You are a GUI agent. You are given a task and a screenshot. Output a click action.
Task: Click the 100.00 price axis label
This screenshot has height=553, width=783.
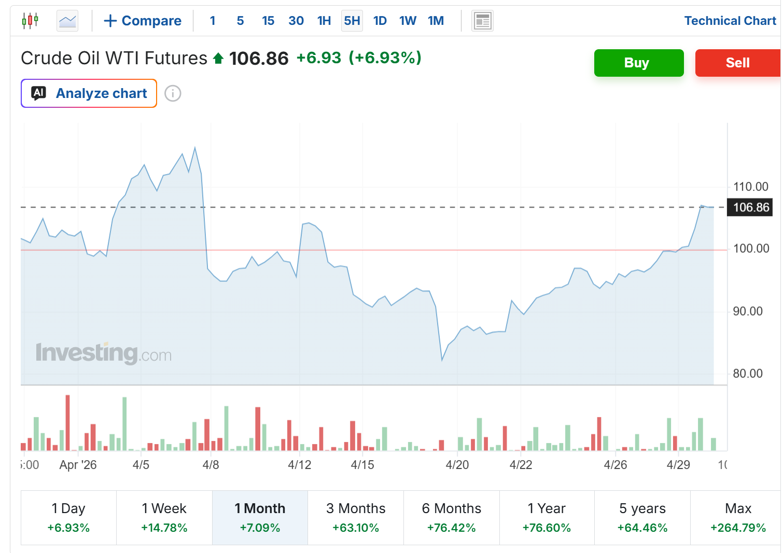pyautogui.click(x=751, y=248)
